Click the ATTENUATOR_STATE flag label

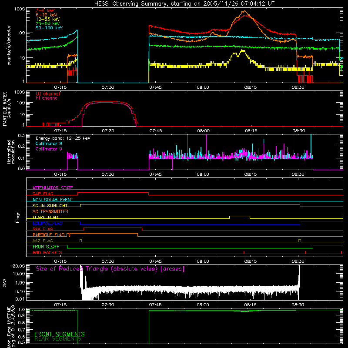pyautogui.click(x=53, y=188)
